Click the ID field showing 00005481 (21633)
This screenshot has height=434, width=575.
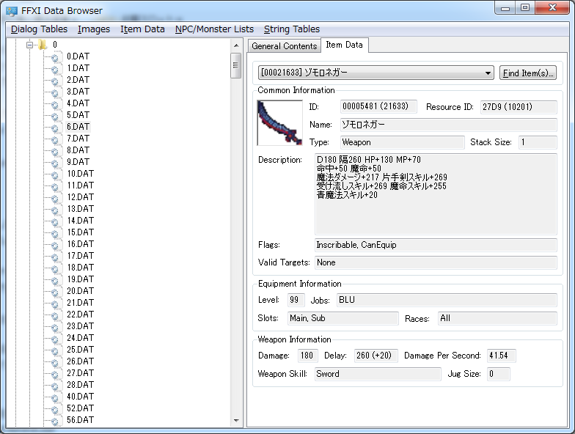click(x=378, y=106)
